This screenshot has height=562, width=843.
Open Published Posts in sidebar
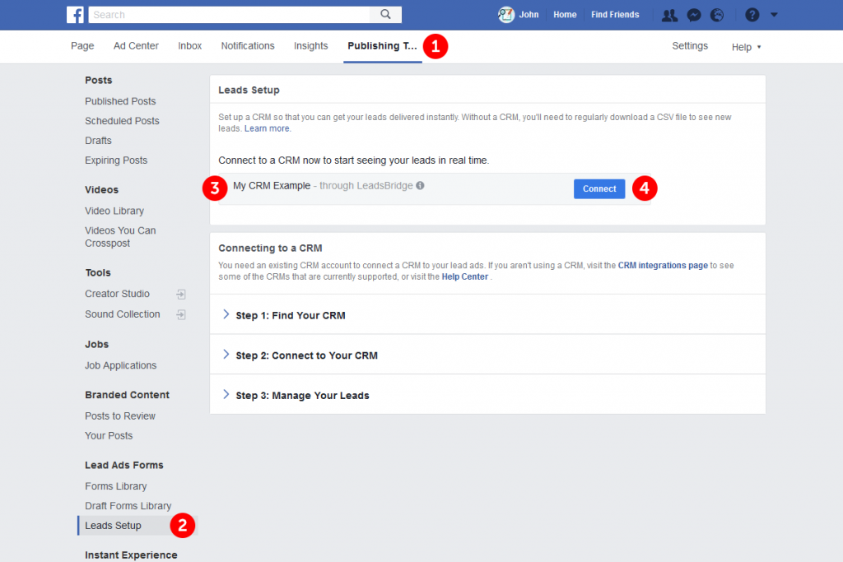(120, 101)
